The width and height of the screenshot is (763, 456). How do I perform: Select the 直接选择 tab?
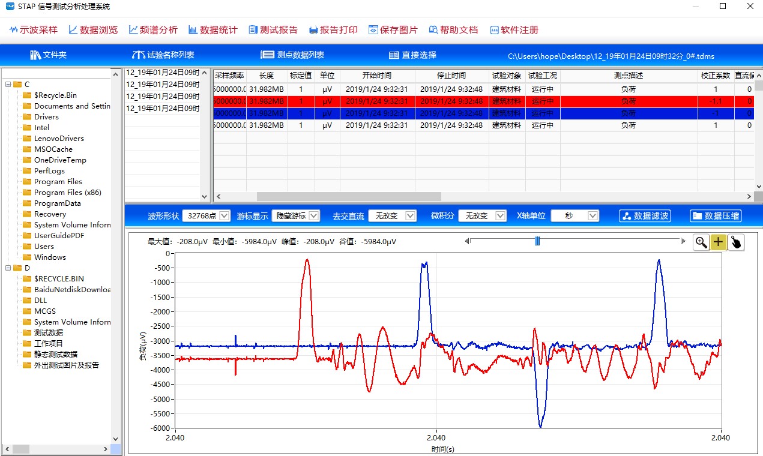point(412,55)
